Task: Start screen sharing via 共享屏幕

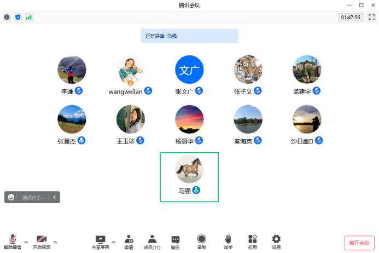Action: [x=100, y=242]
